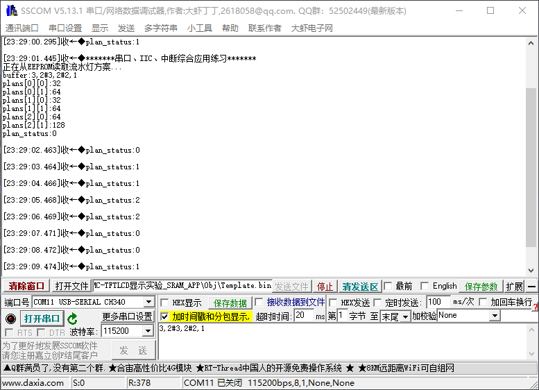
Task: Click the green refresh ports icon
Action: point(72,319)
